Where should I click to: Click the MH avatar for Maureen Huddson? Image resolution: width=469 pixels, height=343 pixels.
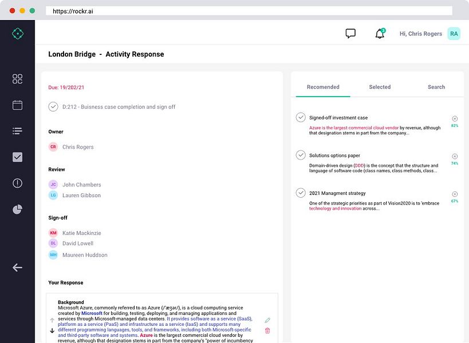click(53, 254)
